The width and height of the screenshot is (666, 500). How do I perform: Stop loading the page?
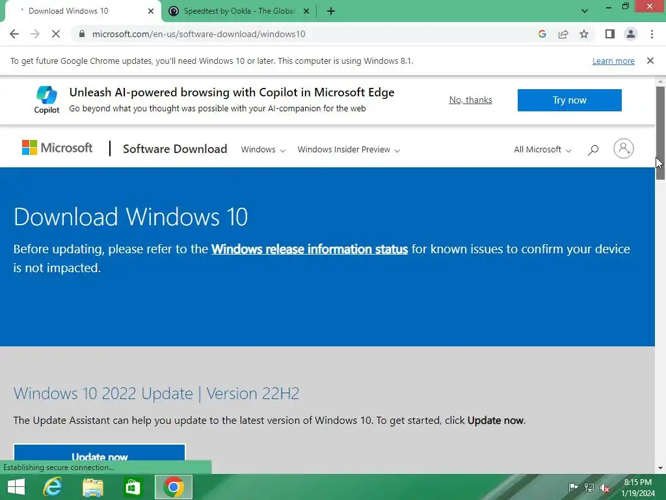(x=56, y=34)
